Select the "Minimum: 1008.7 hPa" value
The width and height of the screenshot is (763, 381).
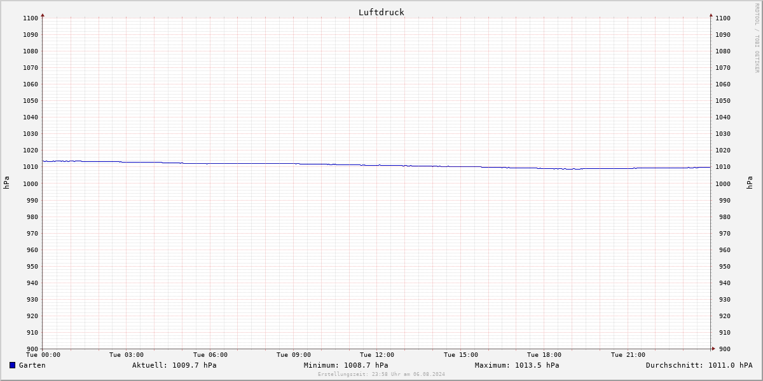click(346, 365)
